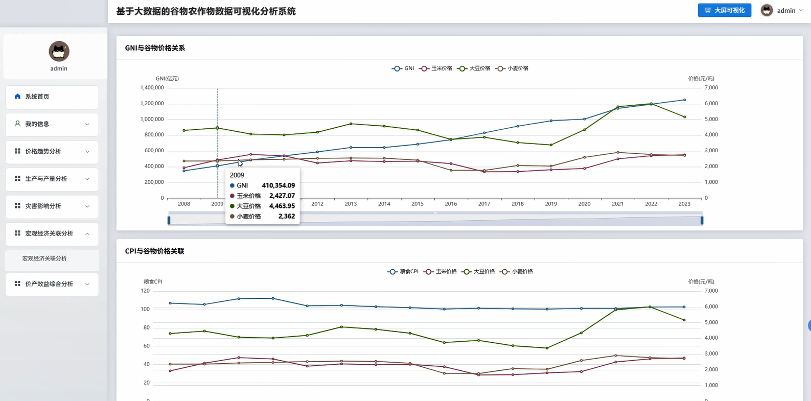811x401 pixels.
Task: Collapse the 宏观经济关联分析 chevron
Action: point(87,234)
